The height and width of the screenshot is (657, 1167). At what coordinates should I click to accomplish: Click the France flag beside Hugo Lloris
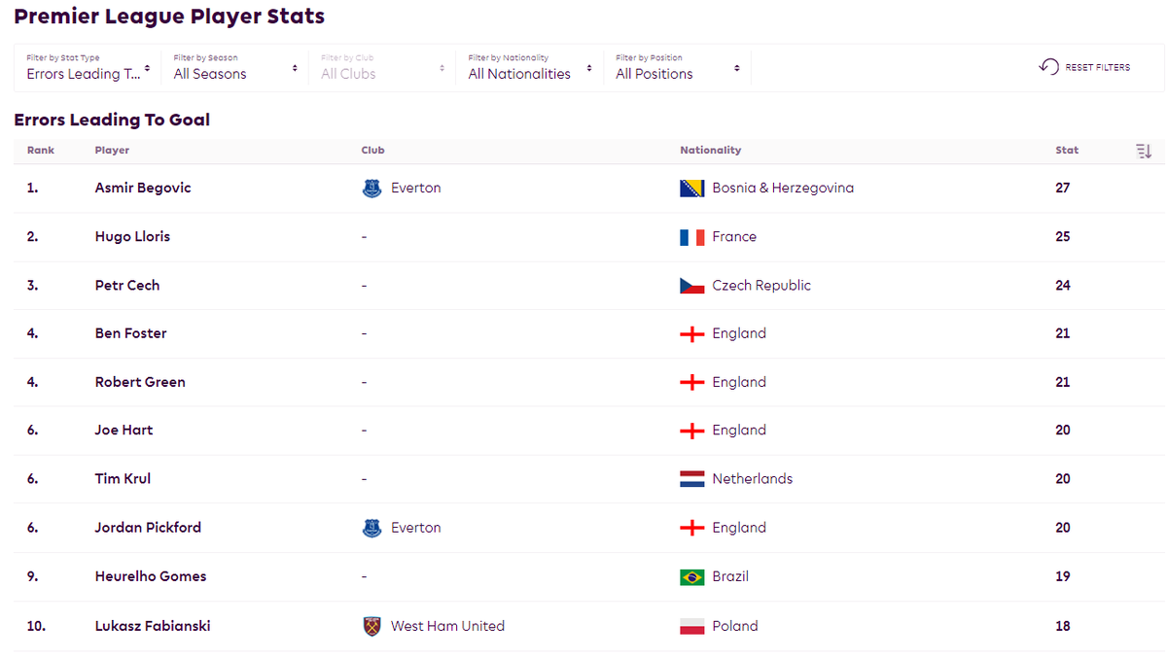click(x=691, y=237)
